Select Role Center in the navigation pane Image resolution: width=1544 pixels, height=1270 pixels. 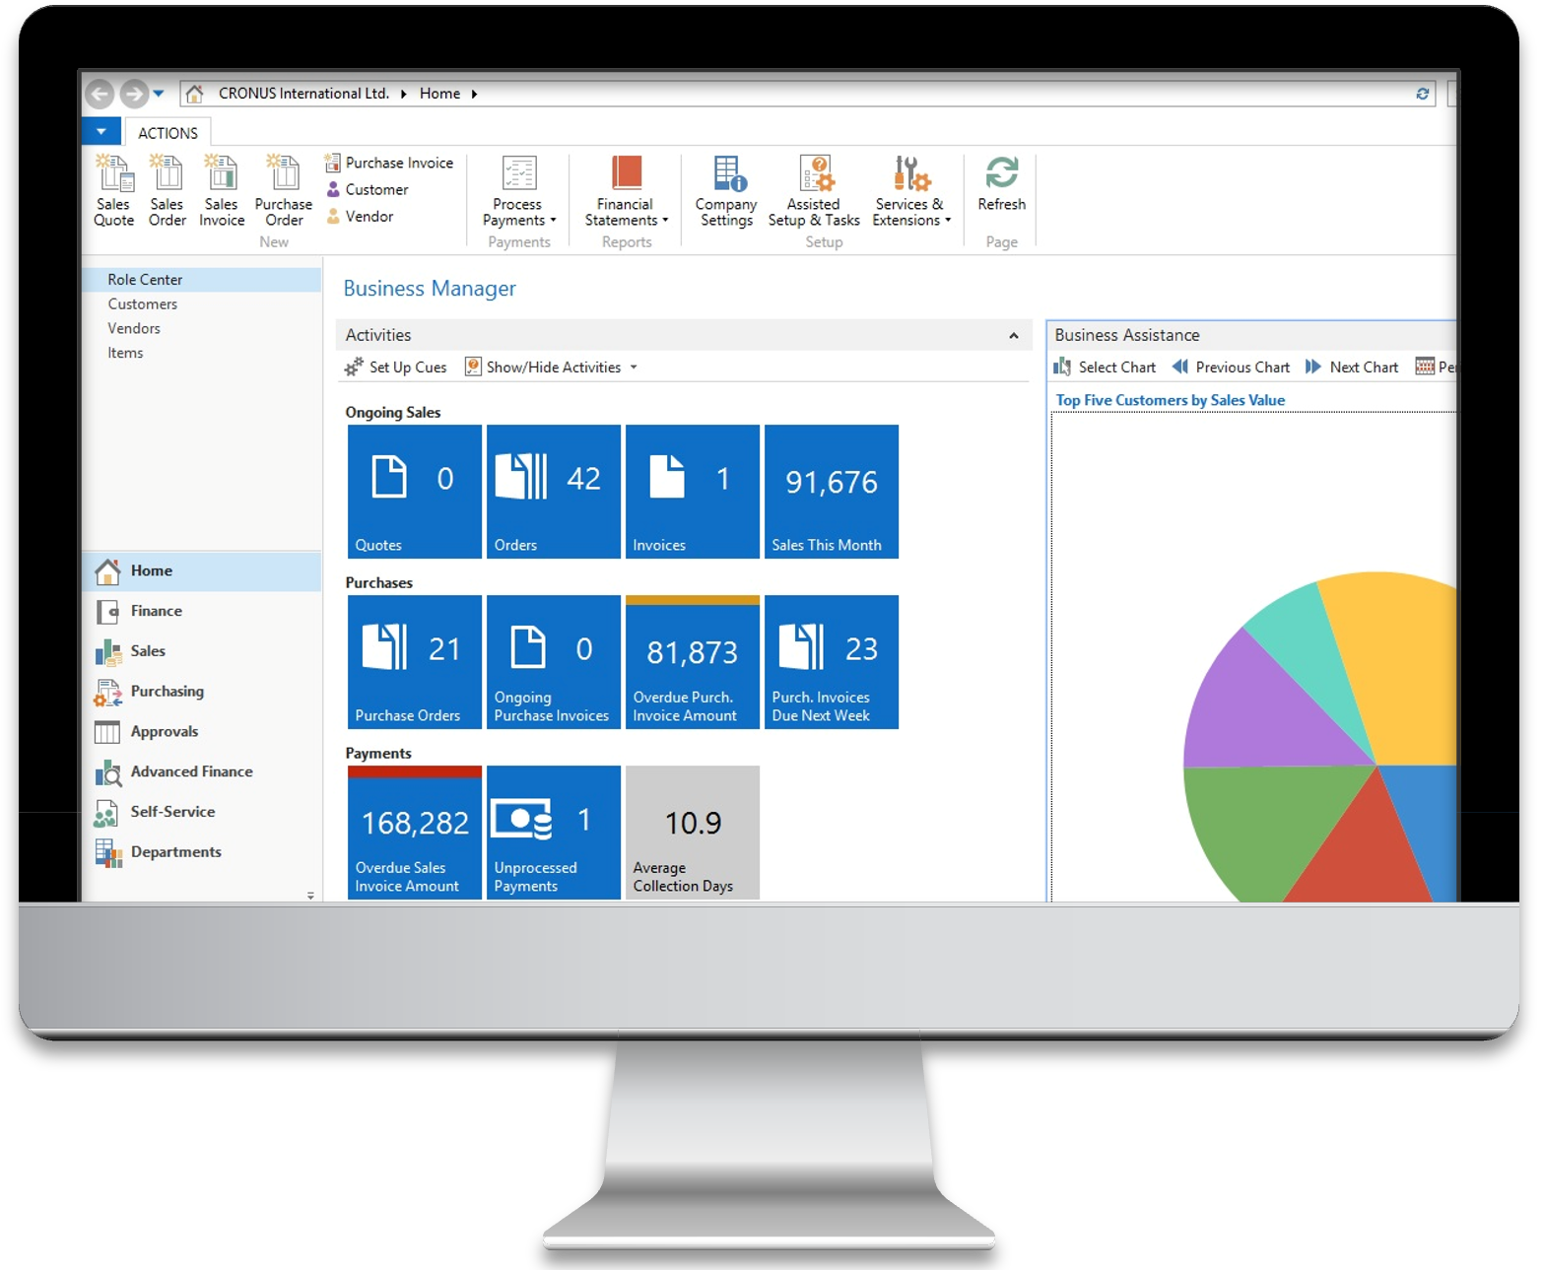[x=202, y=280]
